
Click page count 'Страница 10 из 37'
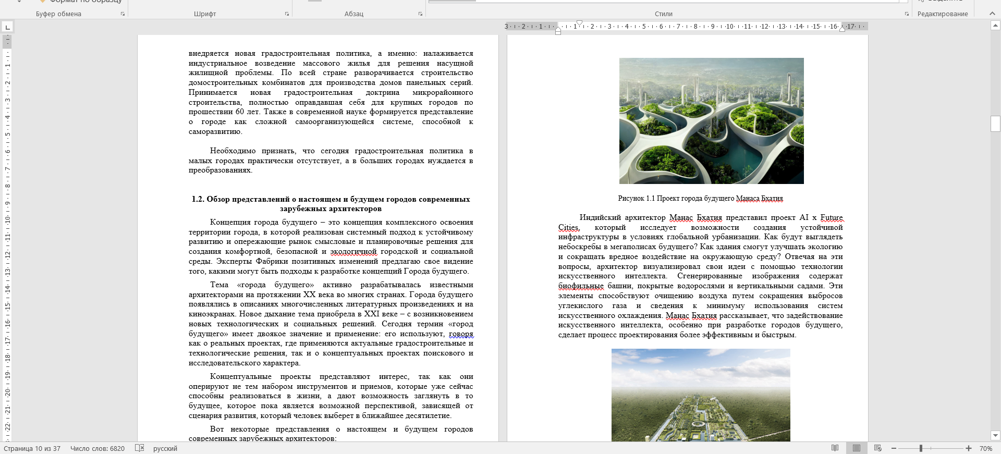(32, 448)
